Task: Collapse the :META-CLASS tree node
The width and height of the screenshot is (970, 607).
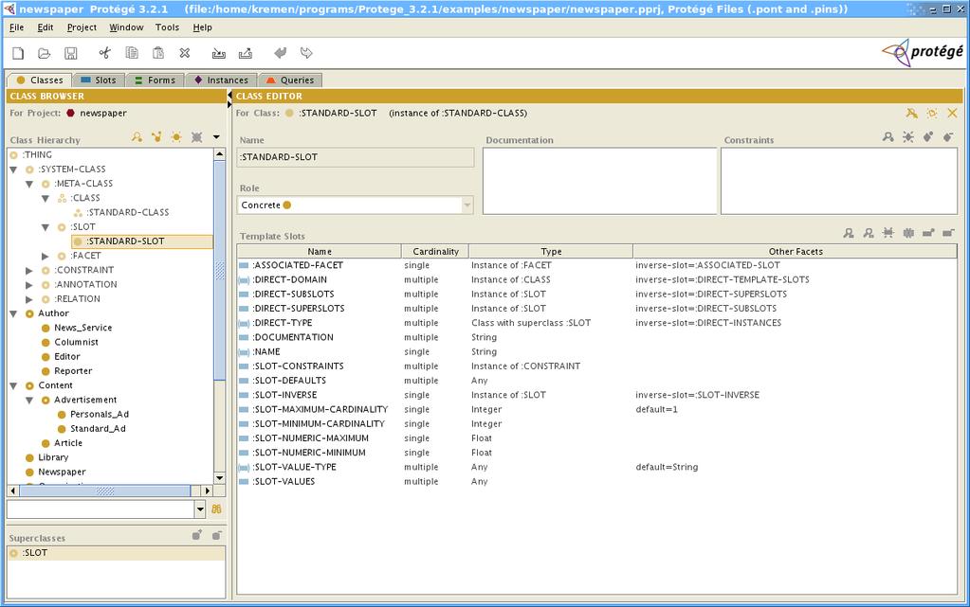Action: coord(29,185)
